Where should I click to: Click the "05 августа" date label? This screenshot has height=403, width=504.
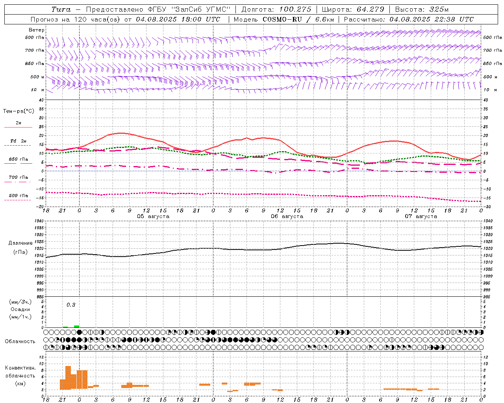[x=153, y=216]
